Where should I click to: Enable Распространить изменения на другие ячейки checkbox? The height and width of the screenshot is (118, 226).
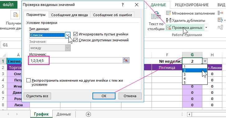29,80
